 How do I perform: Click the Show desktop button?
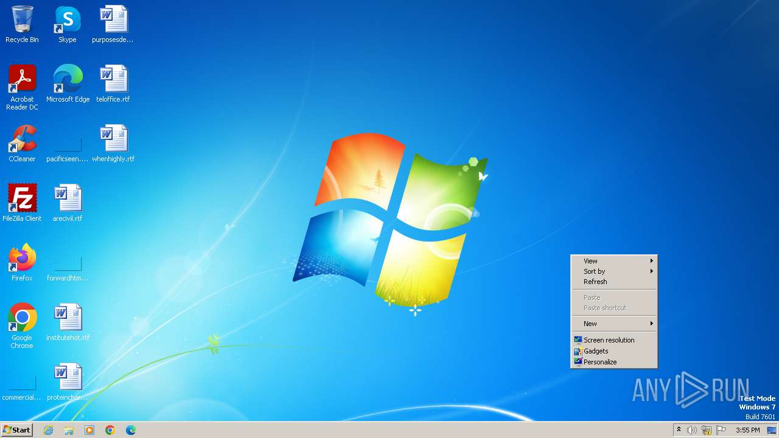tap(772, 430)
